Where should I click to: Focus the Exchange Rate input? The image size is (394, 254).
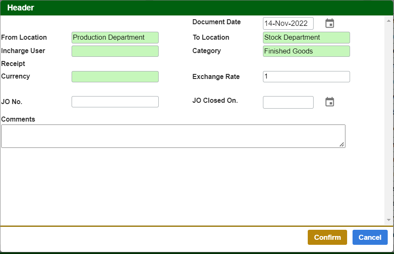click(x=306, y=77)
